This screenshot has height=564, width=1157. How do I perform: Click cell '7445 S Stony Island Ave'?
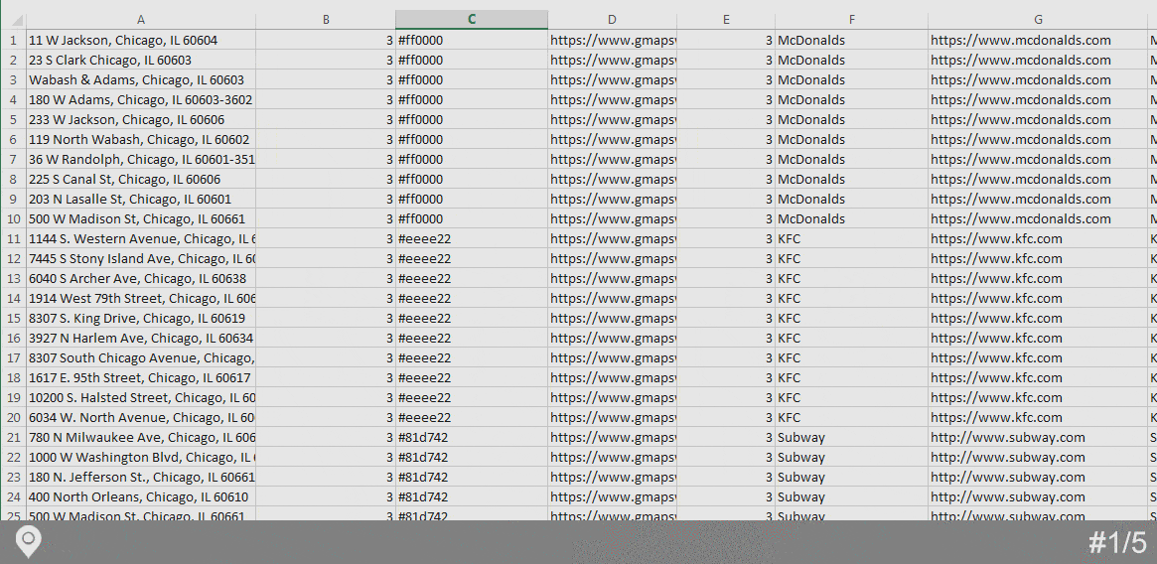coord(141,258)
